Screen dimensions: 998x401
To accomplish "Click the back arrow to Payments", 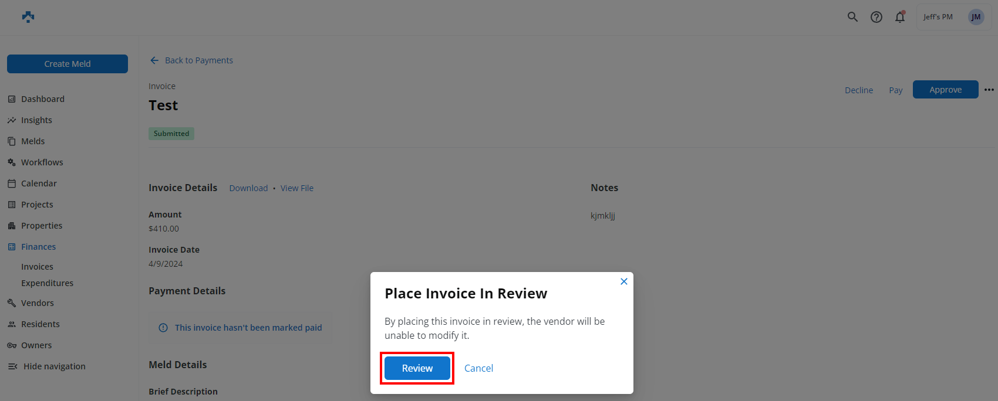I will 154,60.
